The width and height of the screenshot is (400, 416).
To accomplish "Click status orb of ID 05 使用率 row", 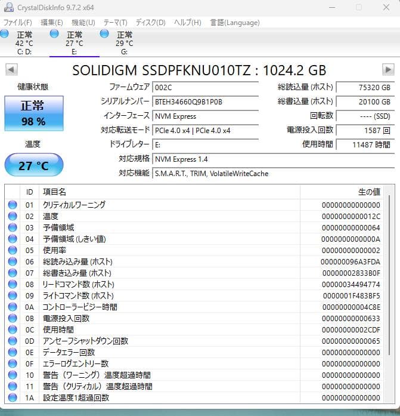I will [13, 250].
